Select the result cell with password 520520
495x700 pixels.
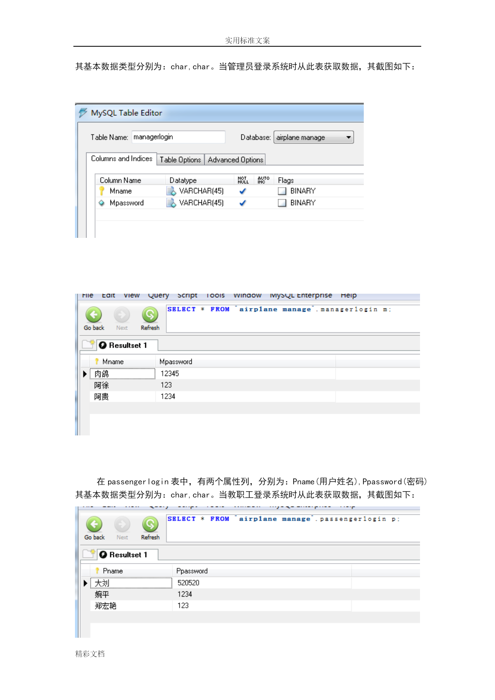coord(262,583)
